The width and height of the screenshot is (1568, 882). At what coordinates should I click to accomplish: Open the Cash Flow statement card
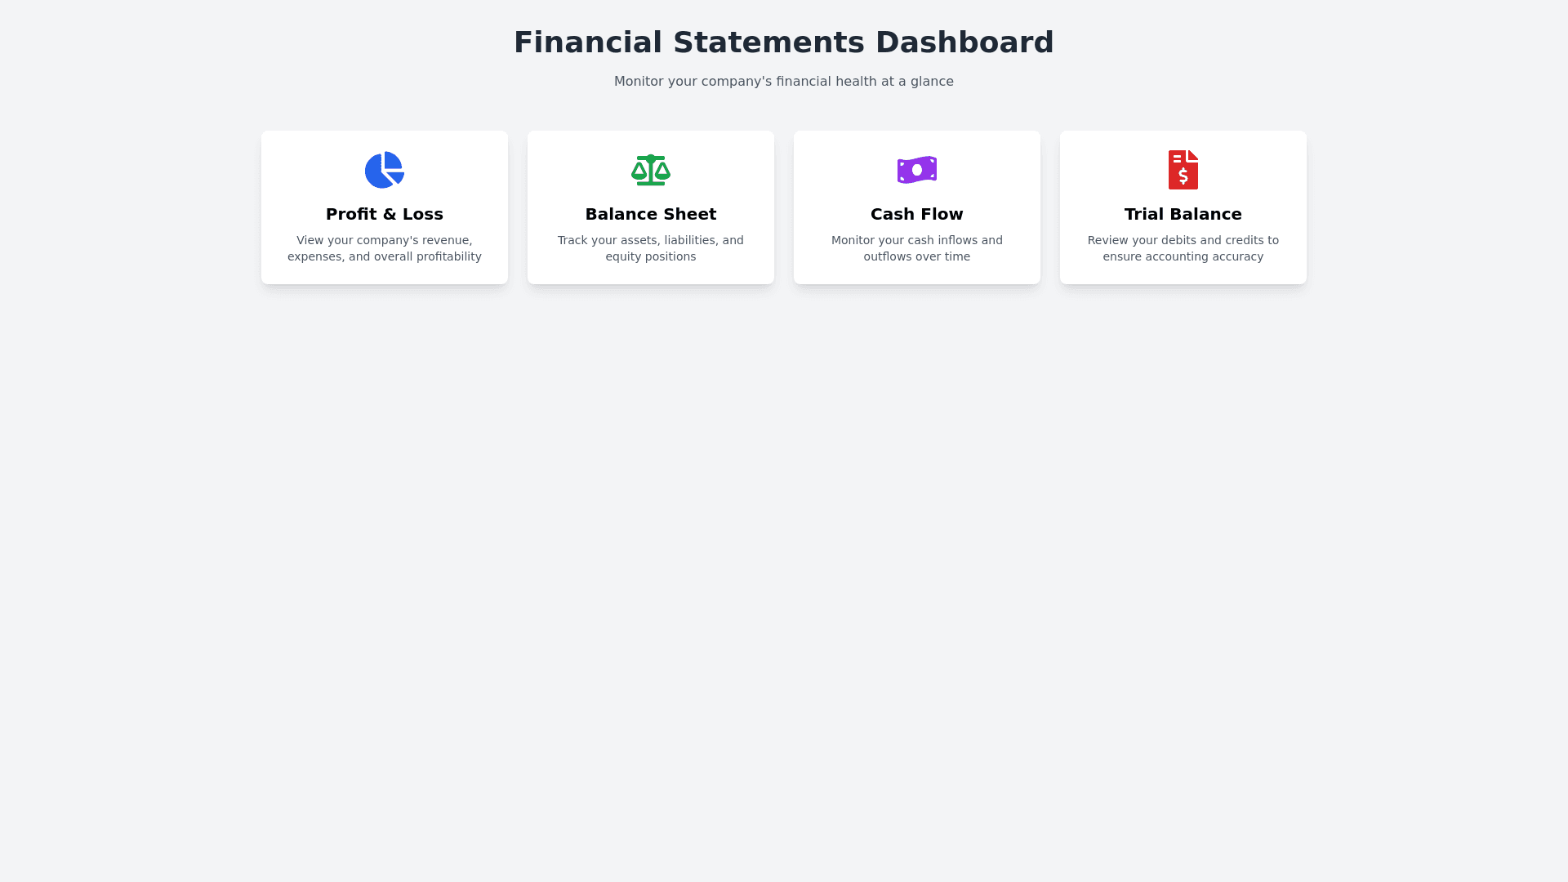(917, 274)
